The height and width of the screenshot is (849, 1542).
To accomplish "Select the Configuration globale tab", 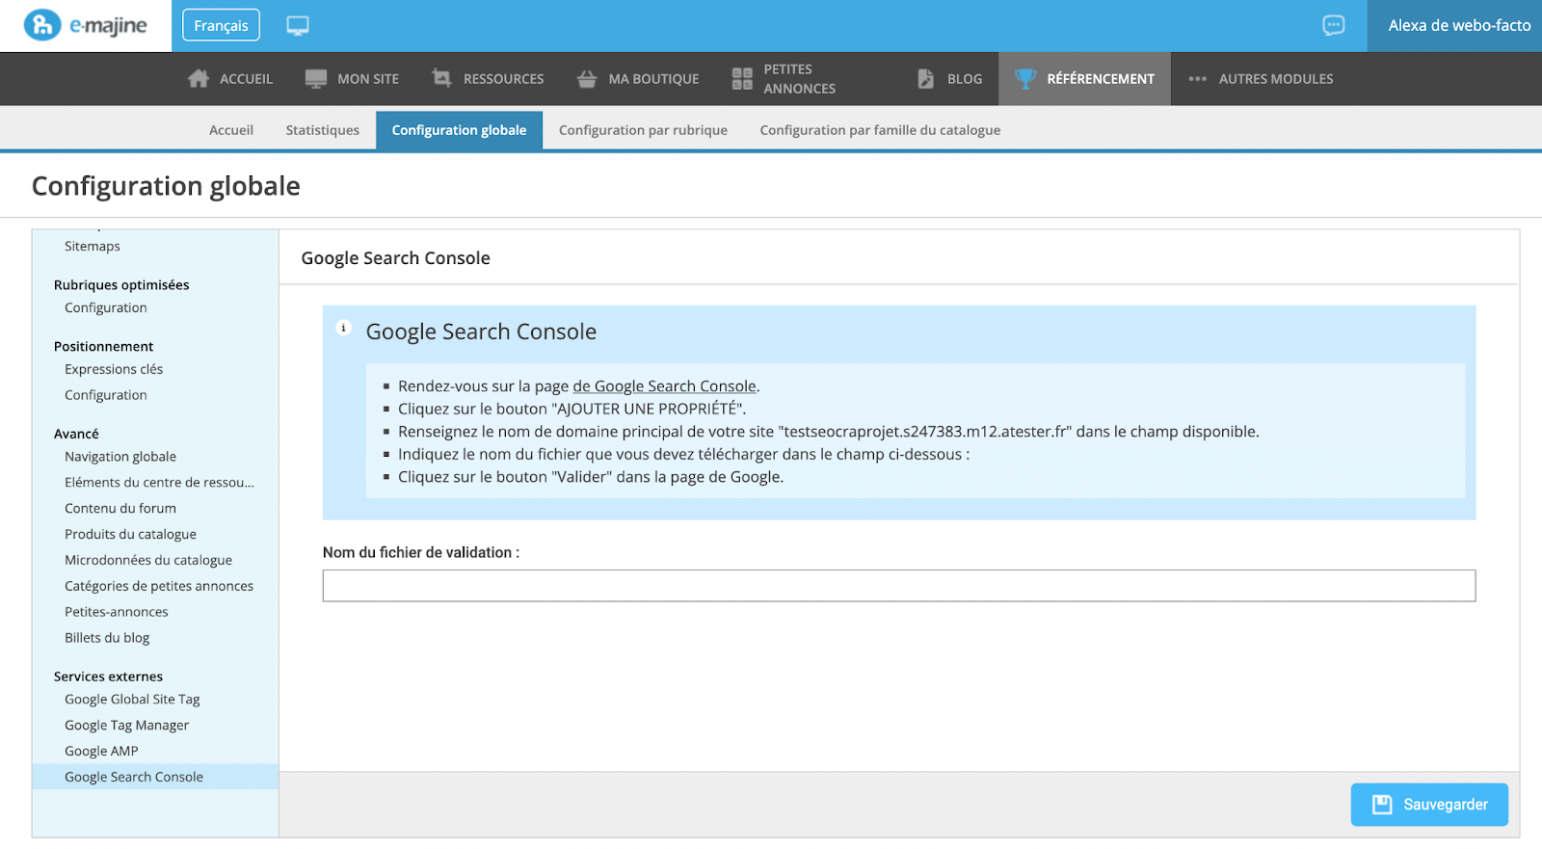I will coord(459,130).
